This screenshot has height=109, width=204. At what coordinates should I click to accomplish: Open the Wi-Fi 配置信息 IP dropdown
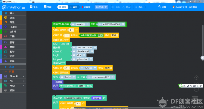click(x=100, y=35)
